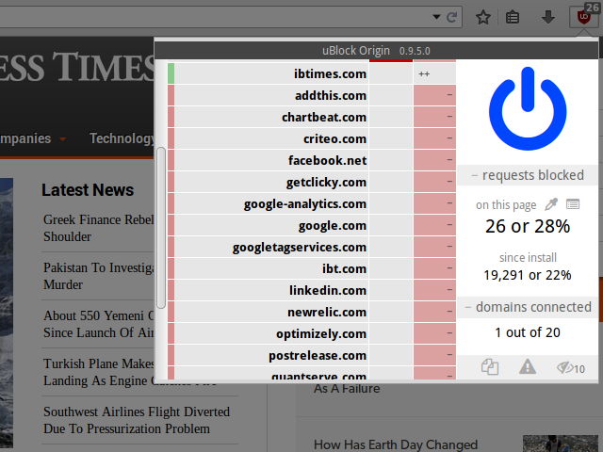Open the element picker eyedropper icon
The height and width of the screenshot is (452, 603).
[551, 204]
